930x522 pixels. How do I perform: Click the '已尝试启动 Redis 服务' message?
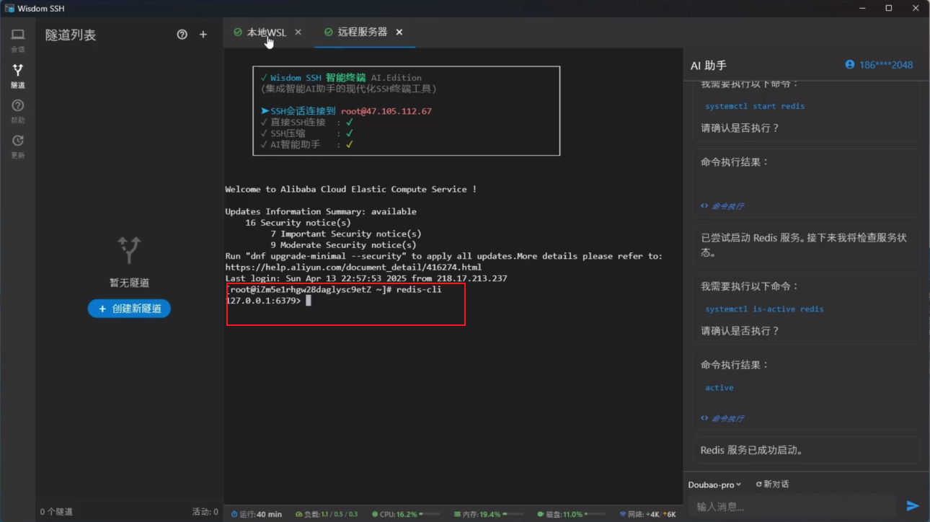(804, 245)
